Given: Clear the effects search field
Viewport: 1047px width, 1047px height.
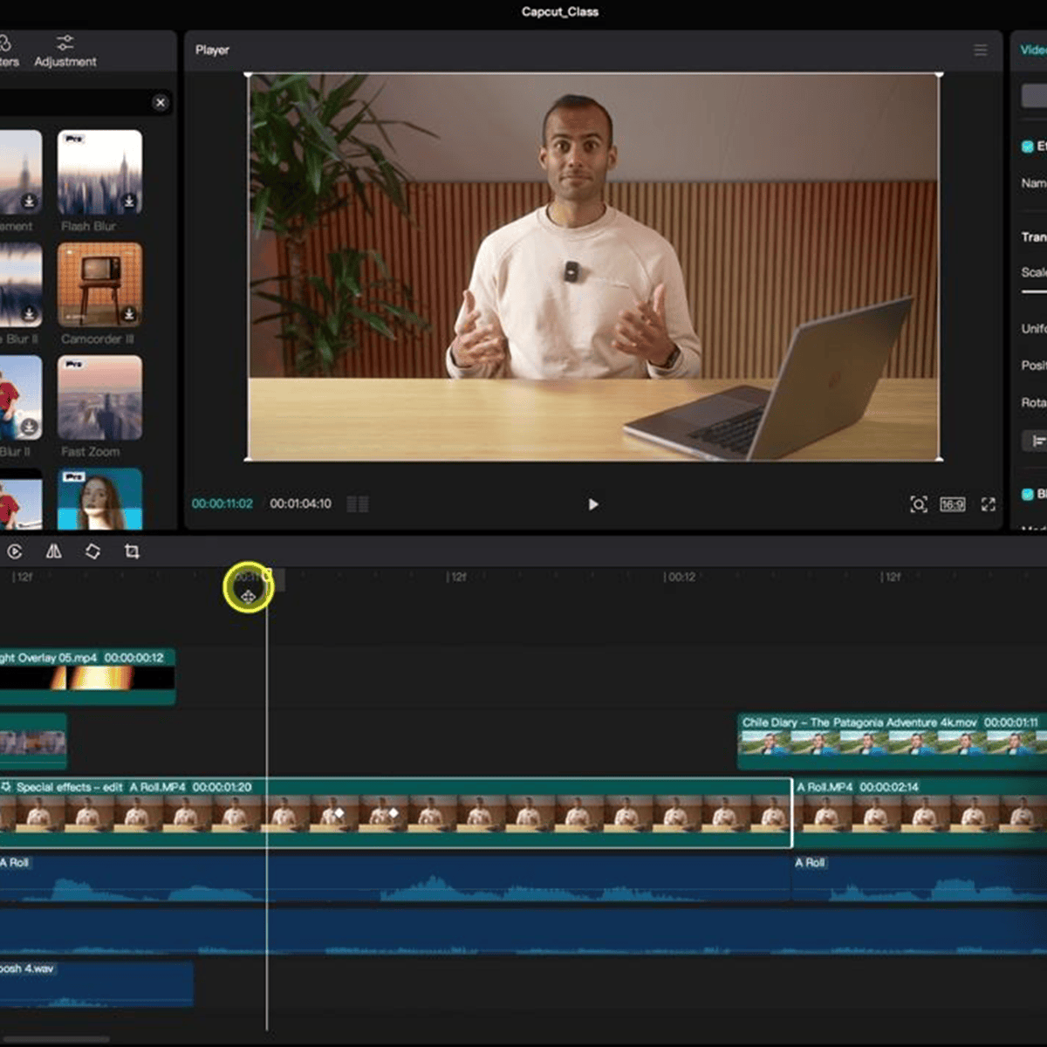Looking at the screenshot, I should pos(161,103).
